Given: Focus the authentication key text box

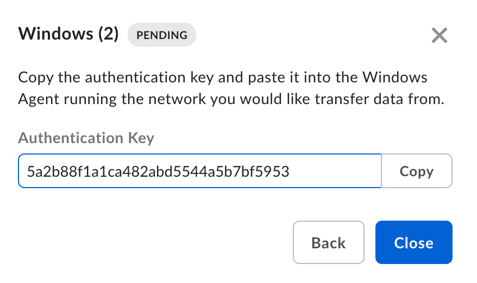Looking at the screenshot, I should pos(199,171).
